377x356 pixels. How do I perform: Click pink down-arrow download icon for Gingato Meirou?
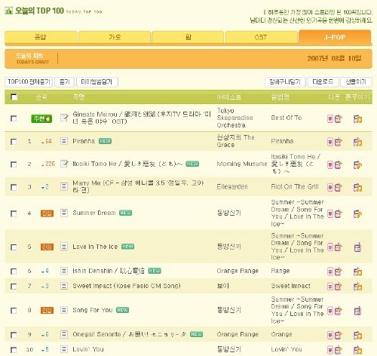[330, 118]
